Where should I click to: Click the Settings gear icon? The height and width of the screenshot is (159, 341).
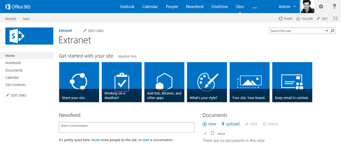[x=321, y=7]
